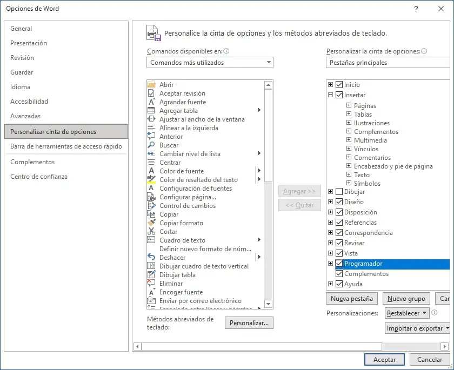Click the Aceptar revisión icon
Screen dimensions: 454x370
(151, 93)
